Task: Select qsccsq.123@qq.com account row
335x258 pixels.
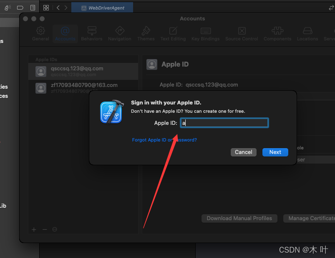Action: [83, 72]
